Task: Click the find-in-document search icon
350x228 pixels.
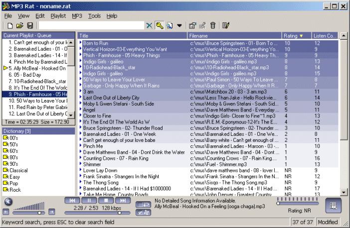Action: point(170,25)
